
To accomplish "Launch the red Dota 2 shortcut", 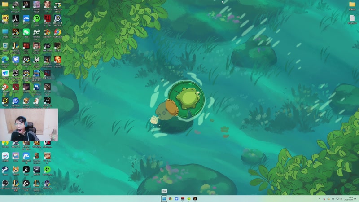I will 16,87.
